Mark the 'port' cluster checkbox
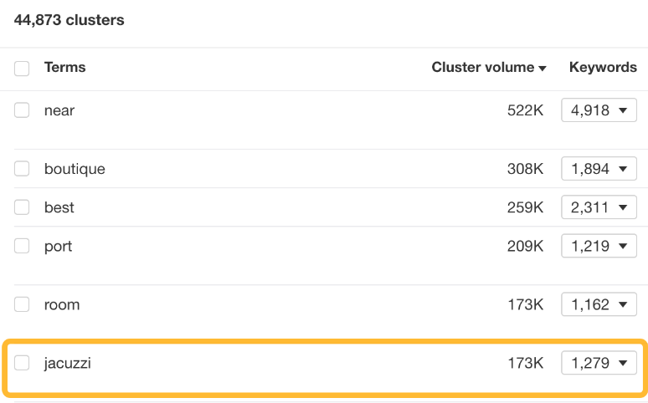 (22, 247)
